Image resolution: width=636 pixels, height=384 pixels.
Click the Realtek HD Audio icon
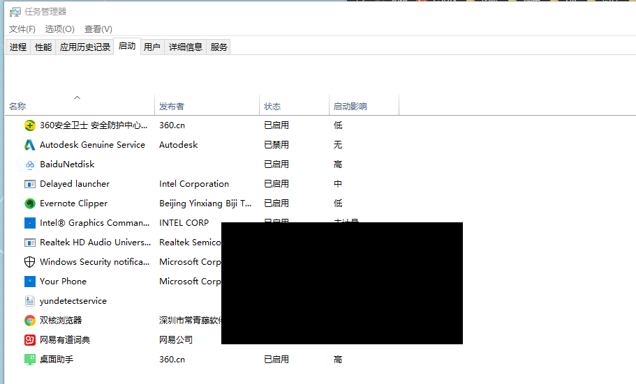[29, 243]
